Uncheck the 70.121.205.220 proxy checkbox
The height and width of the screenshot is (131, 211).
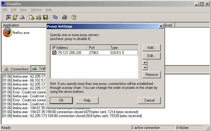[55, 52]
